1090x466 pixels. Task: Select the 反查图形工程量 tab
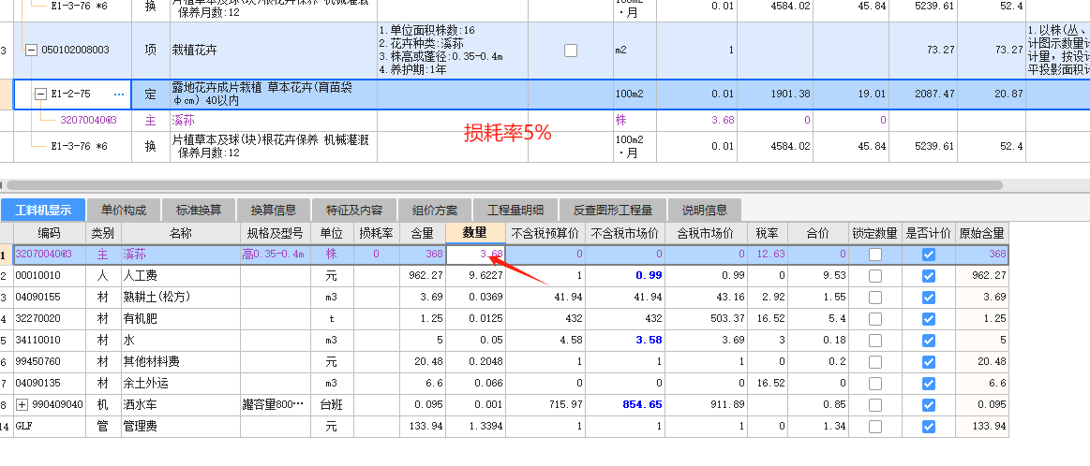click(612, 210)
